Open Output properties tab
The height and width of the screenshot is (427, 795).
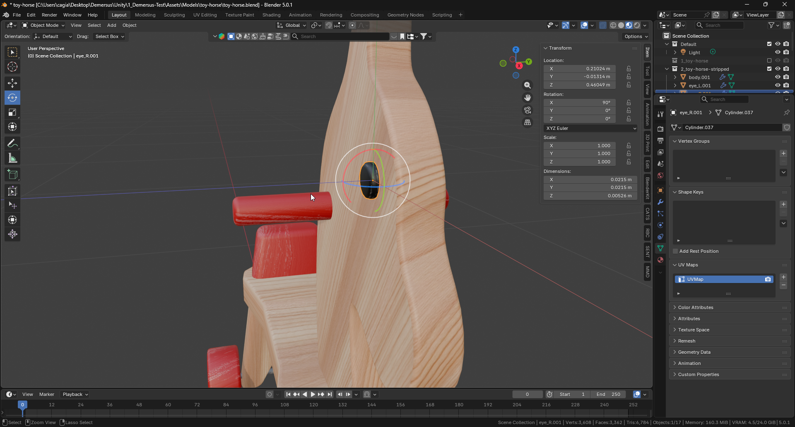[x=660, y=141]
